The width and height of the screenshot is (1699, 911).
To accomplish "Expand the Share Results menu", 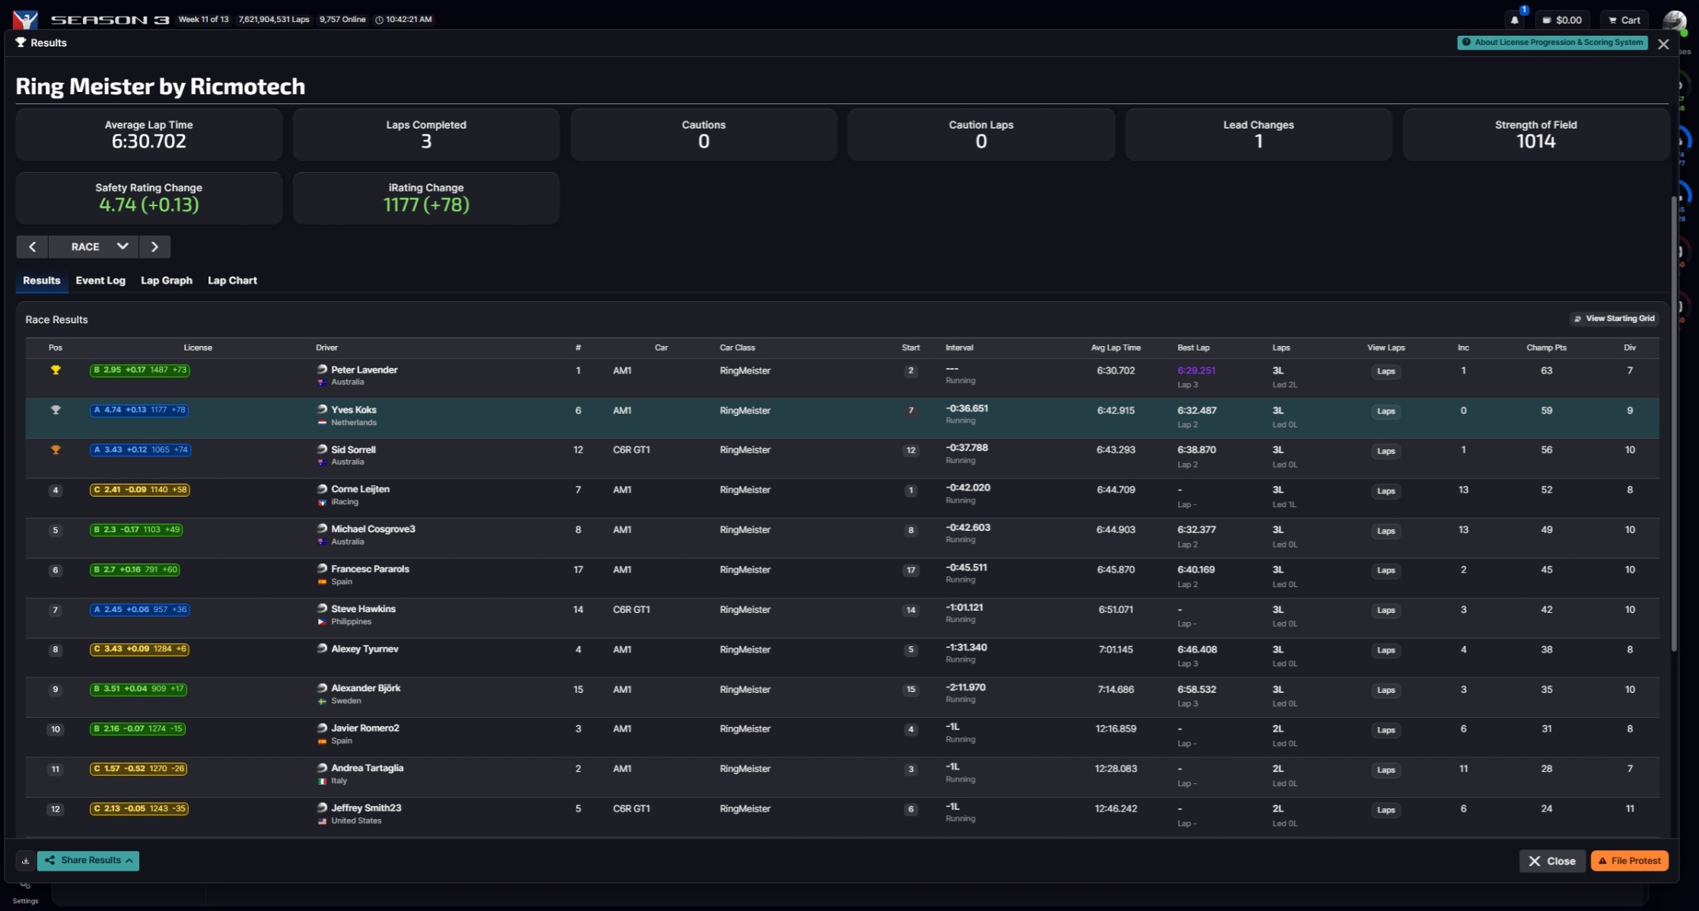I will 88,861.
